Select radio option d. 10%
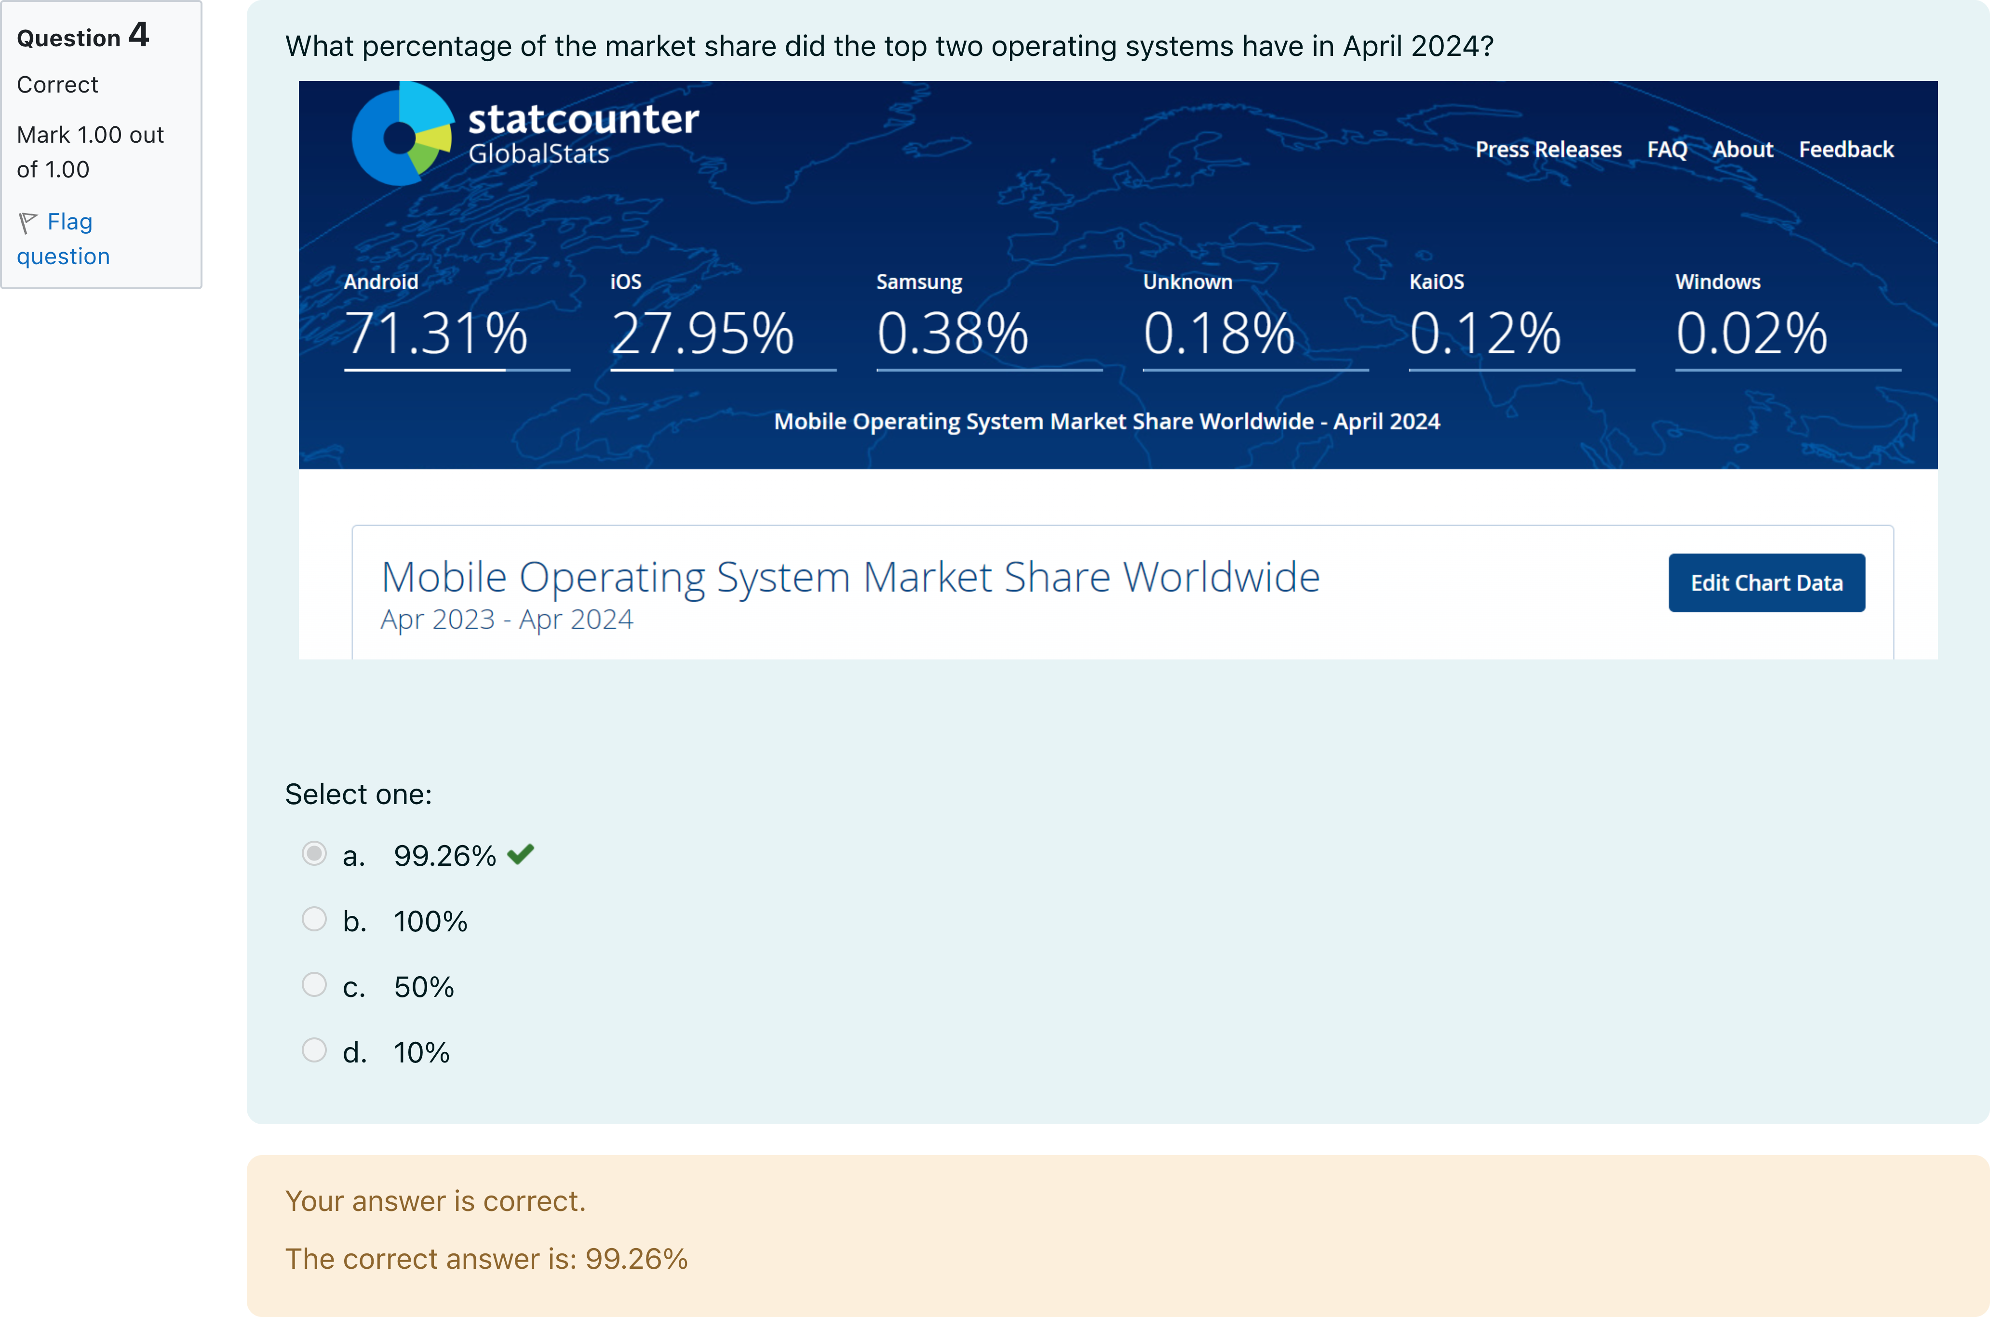The width and height of the screenshot is (1990, 1317). click(x=314, y=1050)
